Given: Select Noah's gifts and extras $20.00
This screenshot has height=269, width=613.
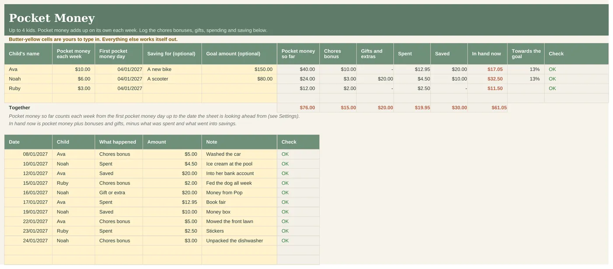Looking at the screenshot, I should pos(375,79).
